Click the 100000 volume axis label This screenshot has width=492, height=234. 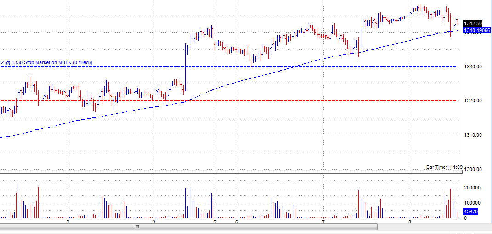472,203
